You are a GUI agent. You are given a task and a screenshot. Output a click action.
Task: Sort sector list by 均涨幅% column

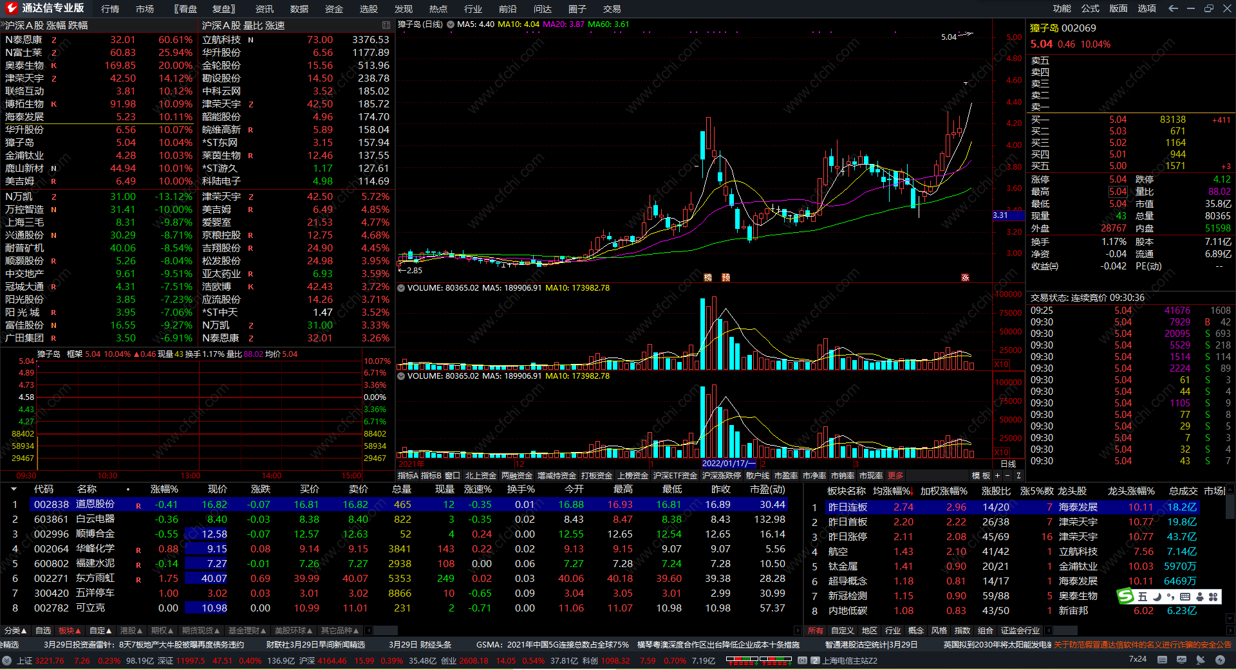point(893,491)
